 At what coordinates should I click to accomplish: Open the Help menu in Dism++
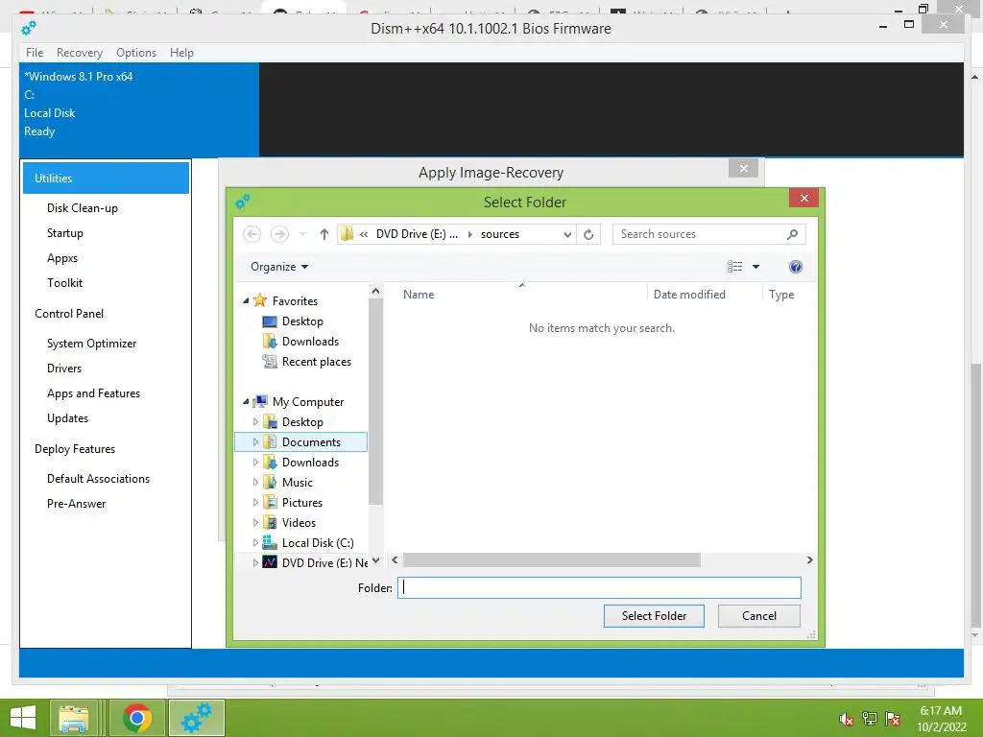tap(181, 53)
